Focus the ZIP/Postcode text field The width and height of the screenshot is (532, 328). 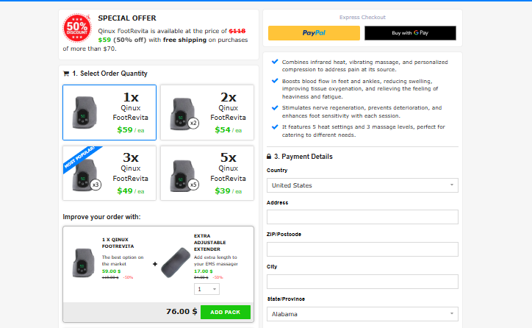click(x=362, y=249)
